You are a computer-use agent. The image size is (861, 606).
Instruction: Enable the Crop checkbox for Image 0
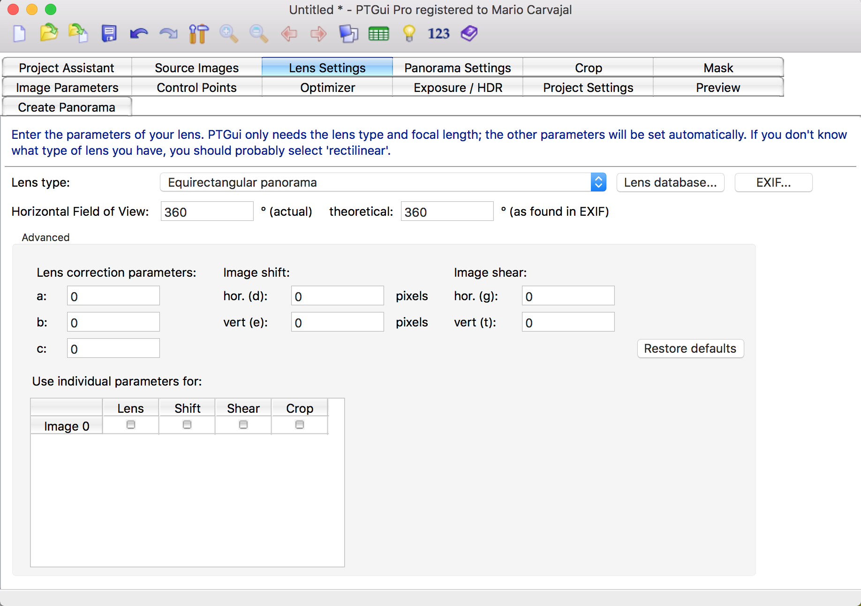coord(300,424)
